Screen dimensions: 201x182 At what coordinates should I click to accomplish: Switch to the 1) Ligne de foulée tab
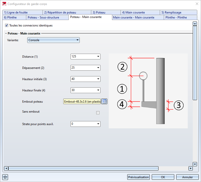click(x=22, y=12)
